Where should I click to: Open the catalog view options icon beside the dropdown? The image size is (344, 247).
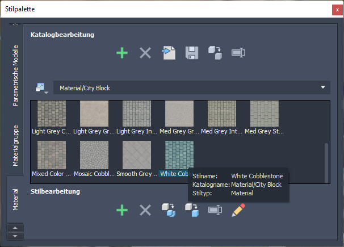click(41, 88)
